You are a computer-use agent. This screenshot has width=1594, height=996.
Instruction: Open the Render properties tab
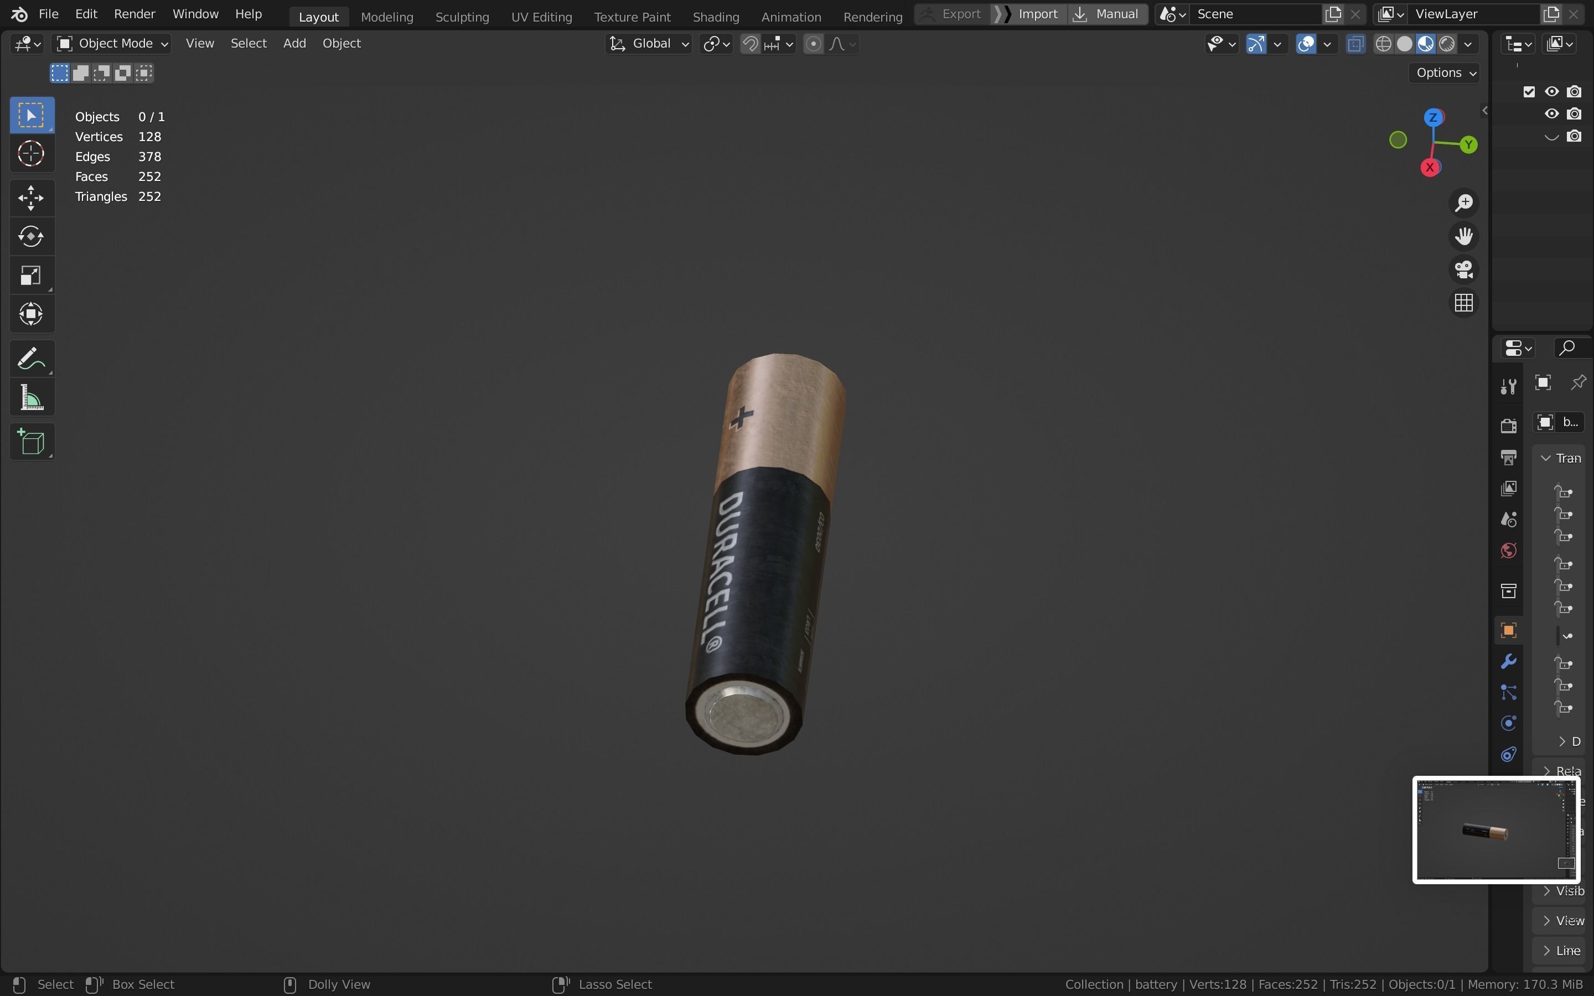click(1508, 426)
